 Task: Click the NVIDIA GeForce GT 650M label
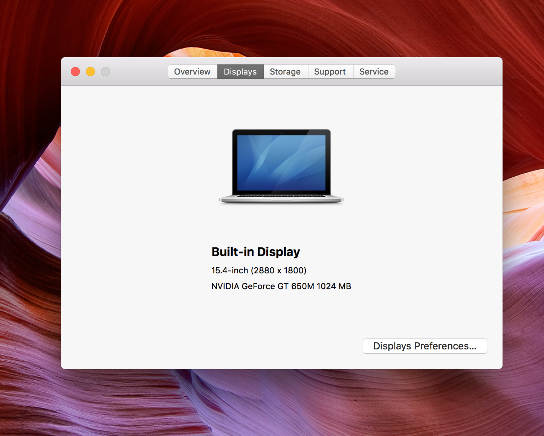(x=262, y=286)
